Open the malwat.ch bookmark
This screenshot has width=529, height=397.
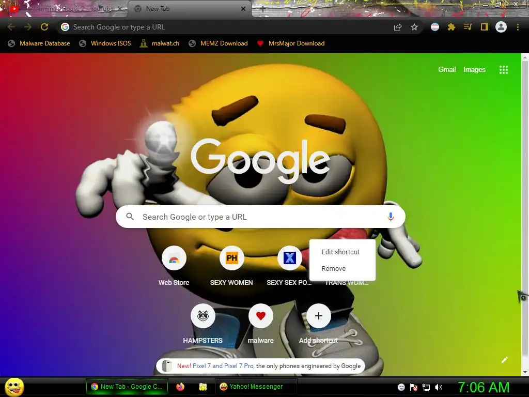coord(160,43)
